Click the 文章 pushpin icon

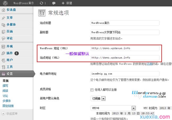[3, 18]
